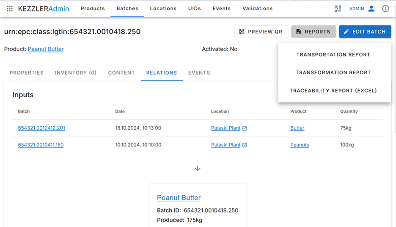Go to the Validations navigation item
Screen dimensions: 396x227
257,8
